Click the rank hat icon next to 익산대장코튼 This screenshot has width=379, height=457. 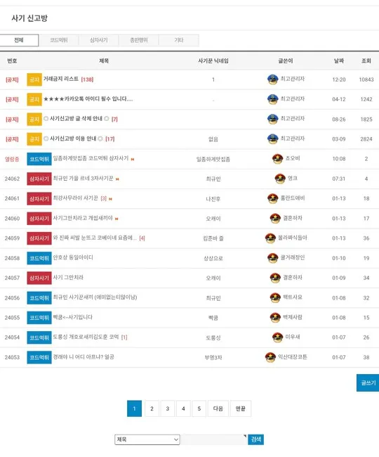[270, 357]
